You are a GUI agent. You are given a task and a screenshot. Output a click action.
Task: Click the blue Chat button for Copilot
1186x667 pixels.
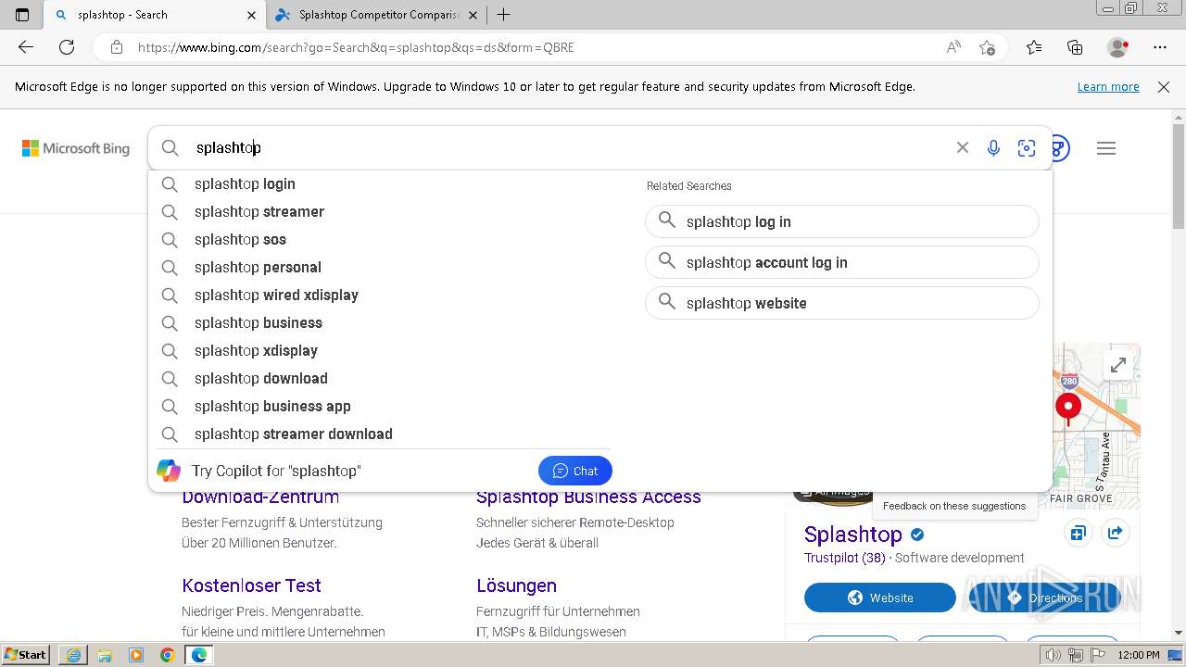coord(575,471)
